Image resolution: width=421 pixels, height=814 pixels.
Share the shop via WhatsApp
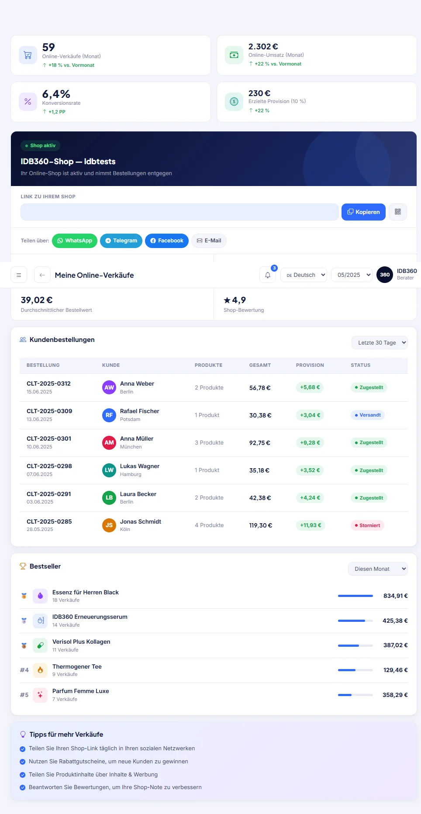pyautogui.click(x=75, y=241)
